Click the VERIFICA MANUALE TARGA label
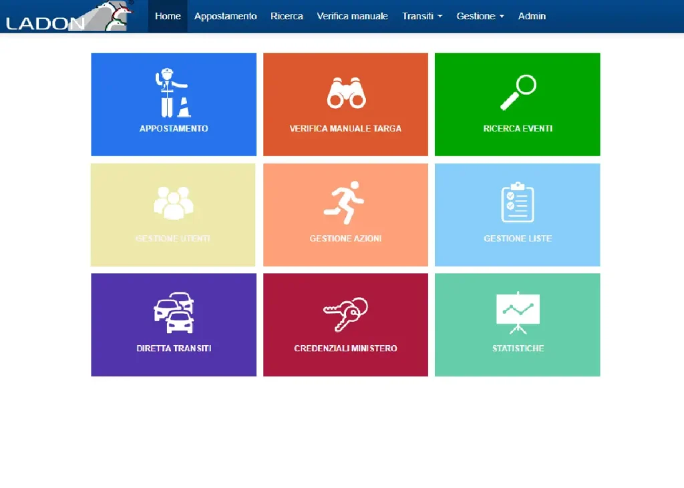This screenshot has width=684, height=488. [345, 128]
